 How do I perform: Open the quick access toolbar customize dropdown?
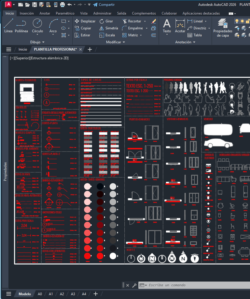tap(89, 5)
